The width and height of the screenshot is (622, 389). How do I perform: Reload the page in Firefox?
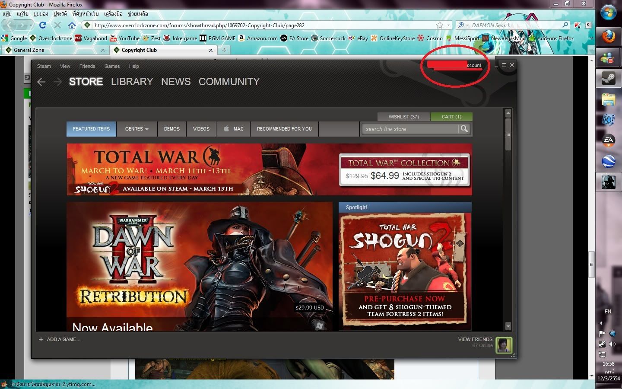coord(42,25)
